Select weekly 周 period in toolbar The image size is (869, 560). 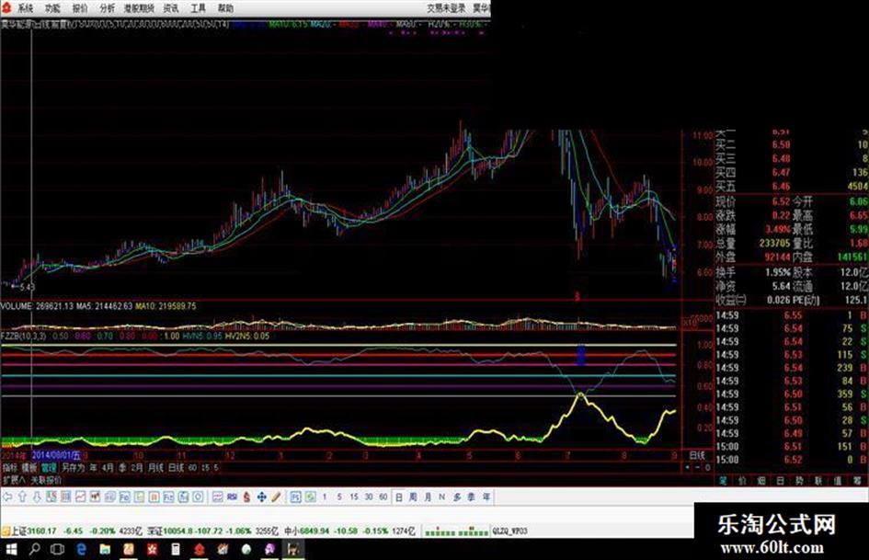coord(413,497)
